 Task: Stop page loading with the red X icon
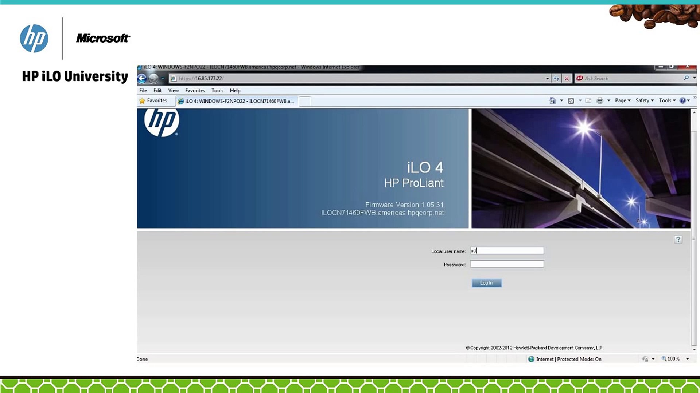567,78
